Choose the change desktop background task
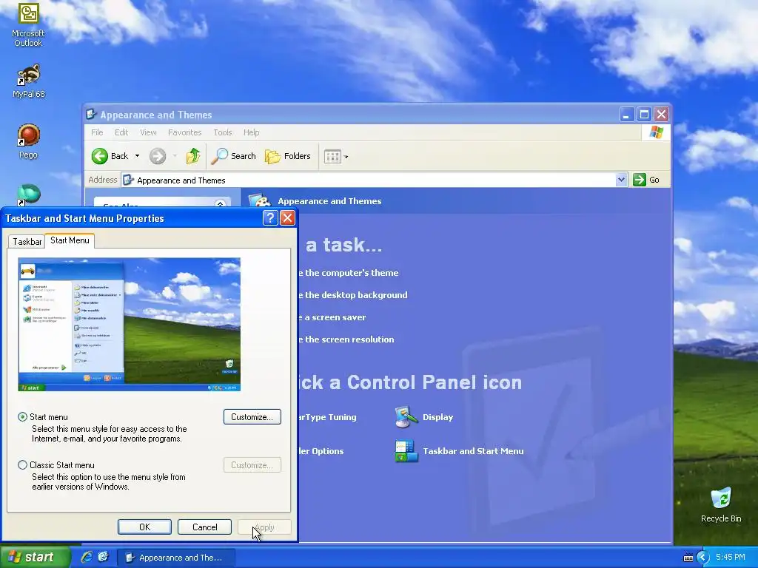The image size is (758, 568). point(353,295)
